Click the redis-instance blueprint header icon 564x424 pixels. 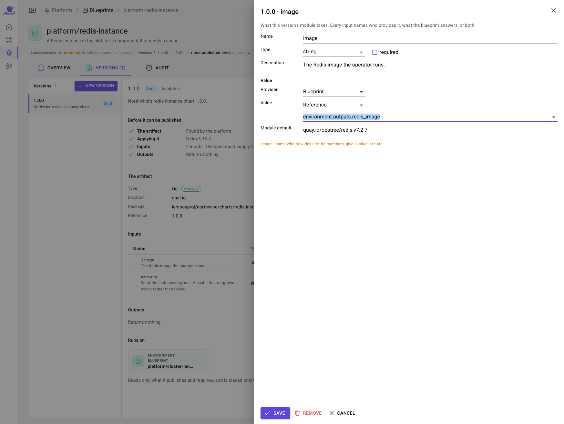pyautogui.click(x=35, y=34)
